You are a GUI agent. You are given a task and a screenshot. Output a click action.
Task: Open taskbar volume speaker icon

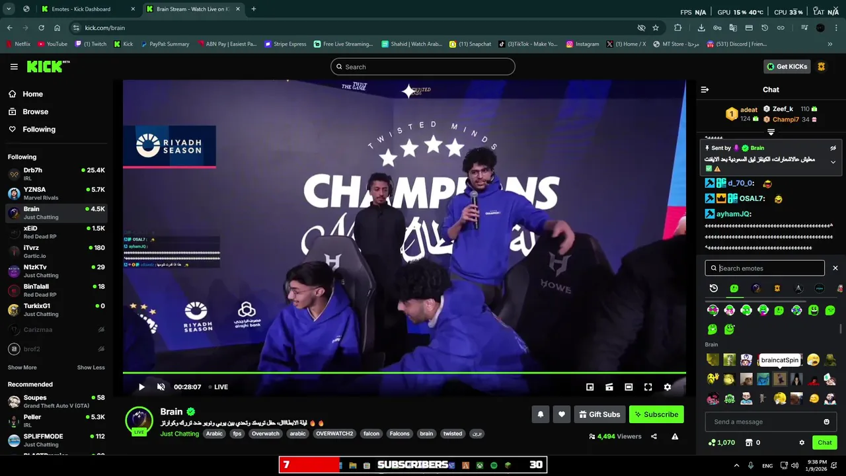(794, 465)
